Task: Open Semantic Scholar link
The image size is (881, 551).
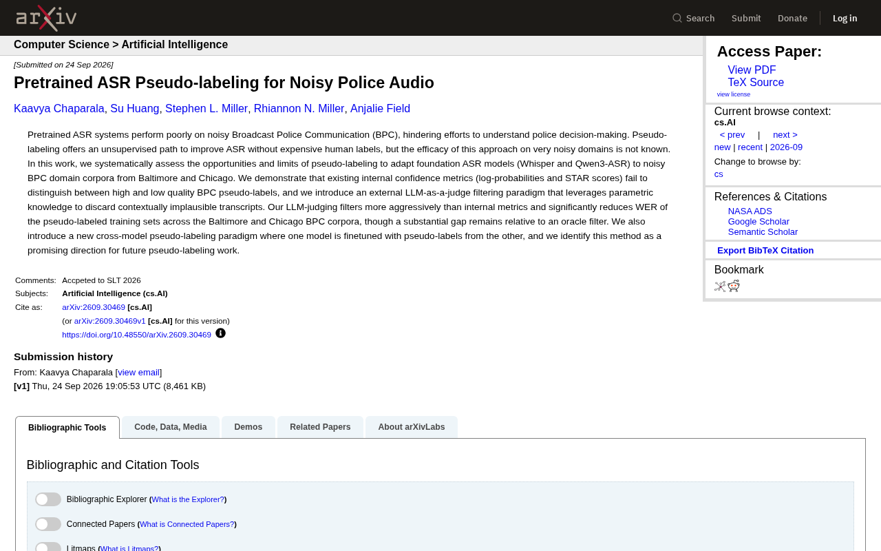Action: point(763,232)
